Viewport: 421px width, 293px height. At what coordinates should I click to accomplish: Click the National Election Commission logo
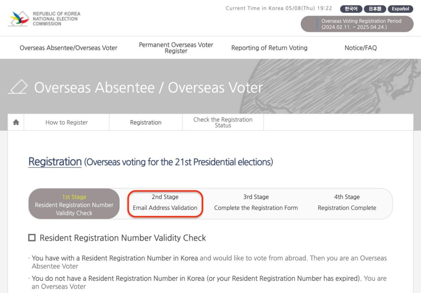point(44,18)
